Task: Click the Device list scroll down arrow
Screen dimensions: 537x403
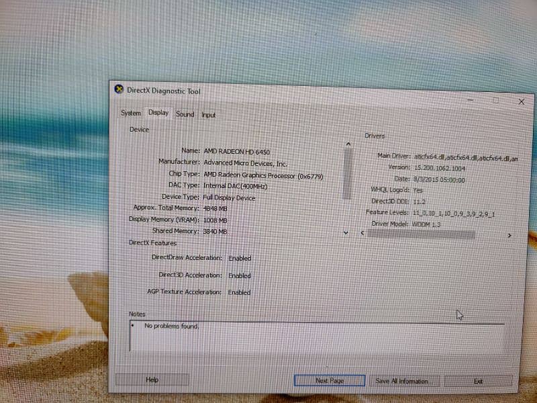Action: coord(346,232)
